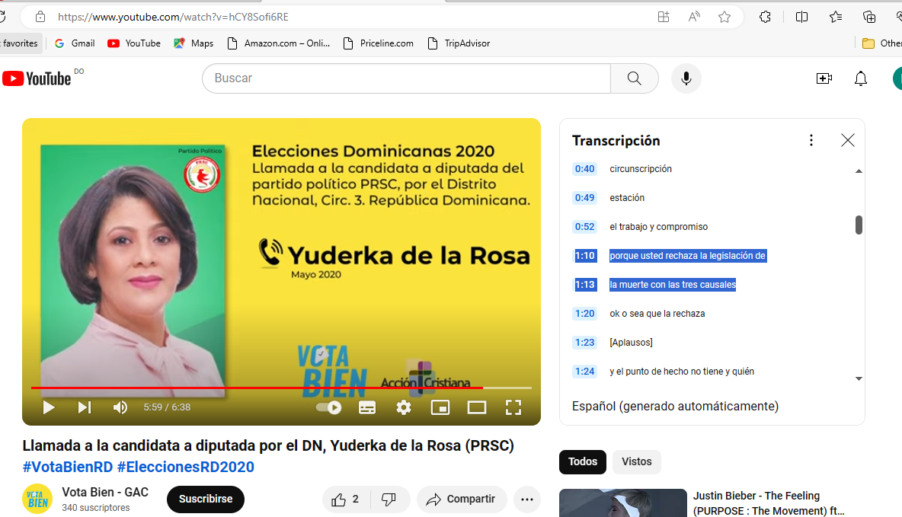Viewport: 902px width, 517px height.
Task: Open Justin Bieber video thumbnail
Action: pos(623,503)
